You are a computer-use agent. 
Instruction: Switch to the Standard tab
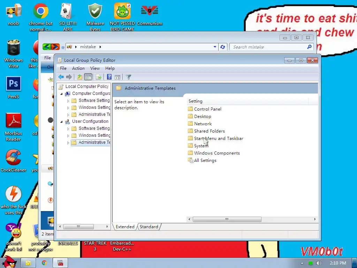[149, 226]
